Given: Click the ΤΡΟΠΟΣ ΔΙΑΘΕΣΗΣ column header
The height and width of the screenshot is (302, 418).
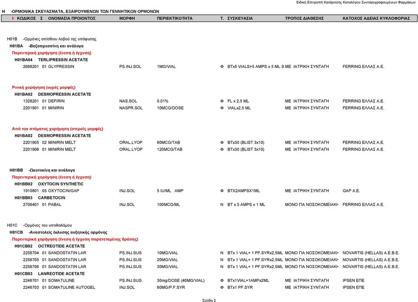Looking at the screenshot, I should [x=304, y=18].
